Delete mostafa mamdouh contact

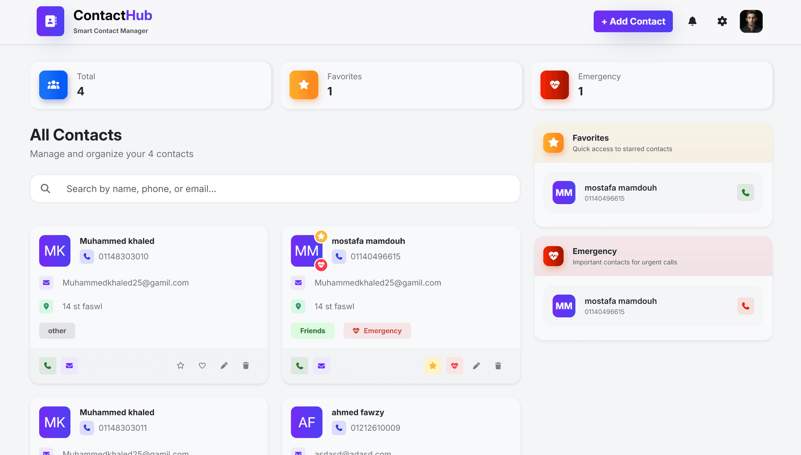click(x=498, y=366)
